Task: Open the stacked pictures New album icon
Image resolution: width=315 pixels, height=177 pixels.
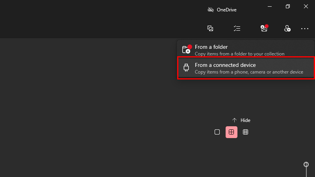Action: pyautogui.click(x=210, y=28)
